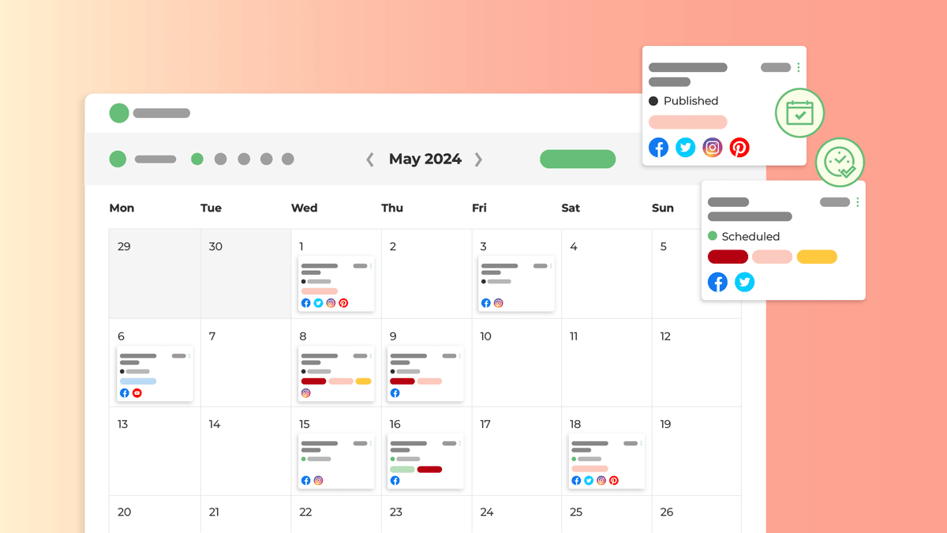Open the three-dot menu on the Published card
The height and width of the screenshot is (533, 947).
(x=799, y=68)
